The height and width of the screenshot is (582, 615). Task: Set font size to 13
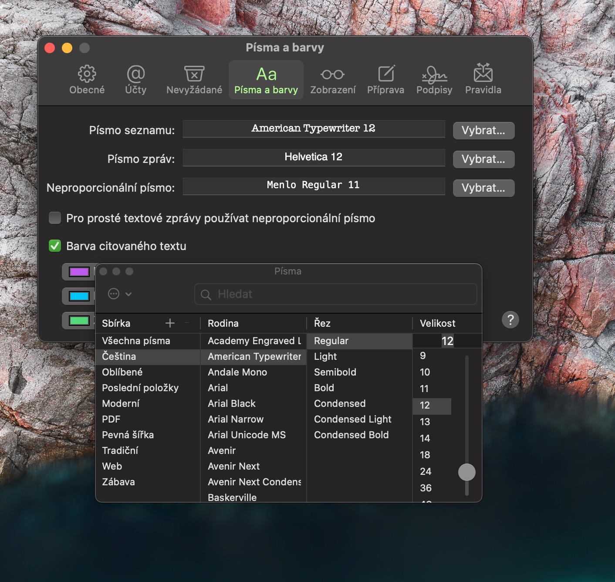tap(432, 422)
